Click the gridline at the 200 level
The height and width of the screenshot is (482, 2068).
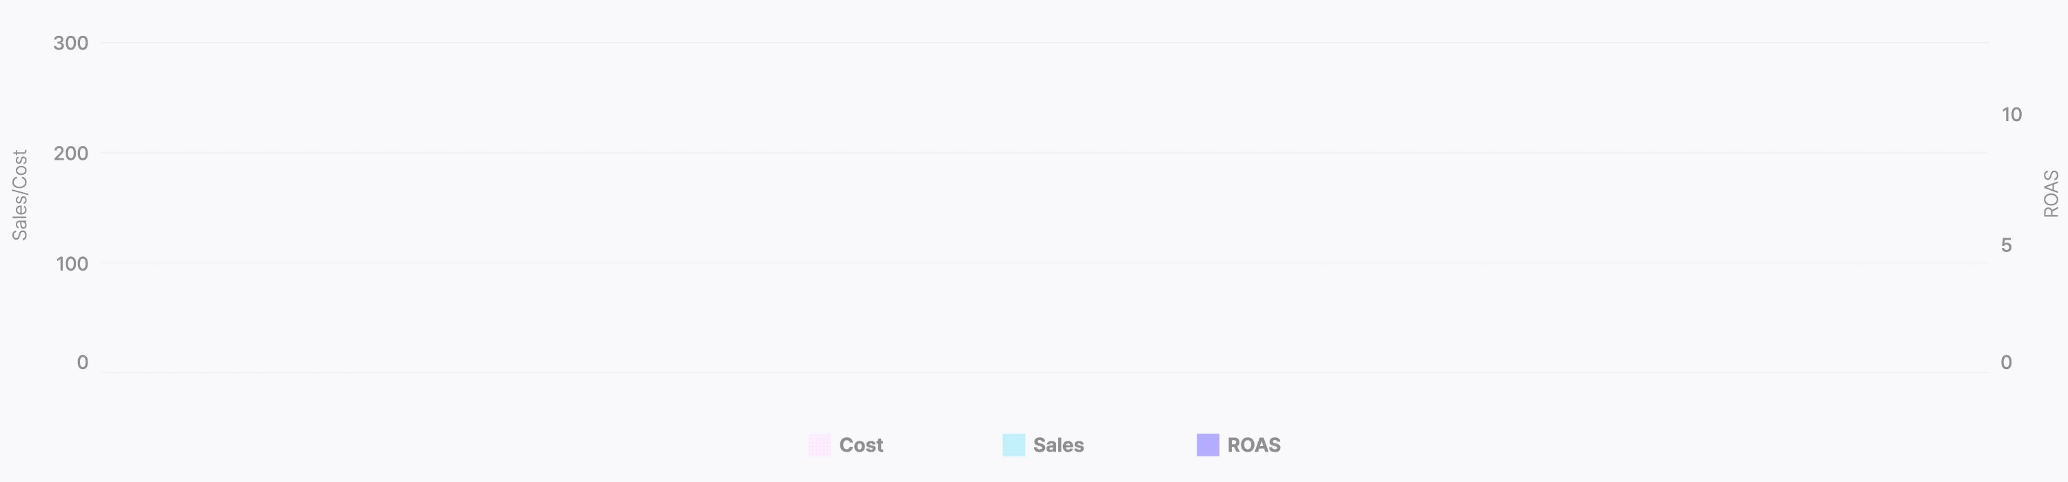[1044, 152]
